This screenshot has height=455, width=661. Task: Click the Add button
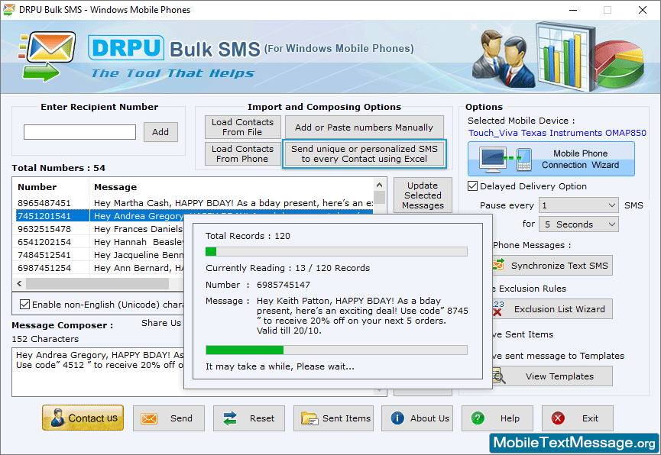pos(160,132)
